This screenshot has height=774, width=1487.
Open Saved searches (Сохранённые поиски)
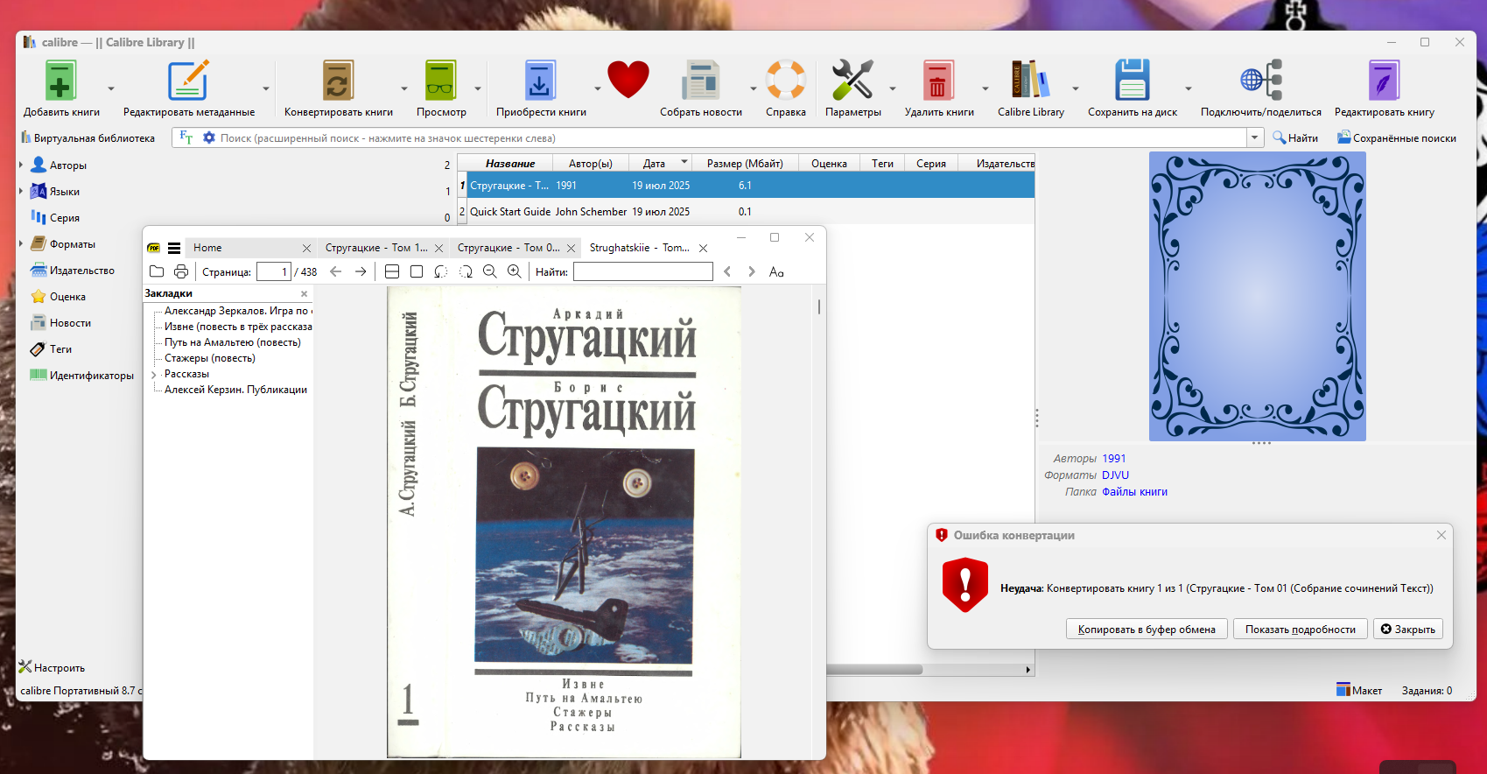point(1397,137)
